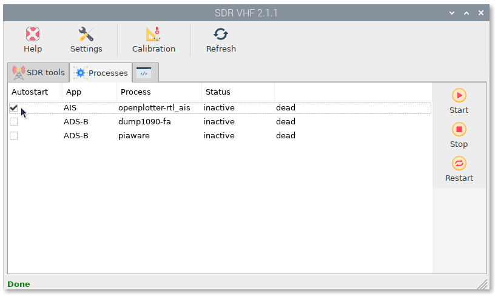This screenshot has width=495, height=296.
Task: Click the Status column header
Action: pyautogui.click(x=238, y=92)
